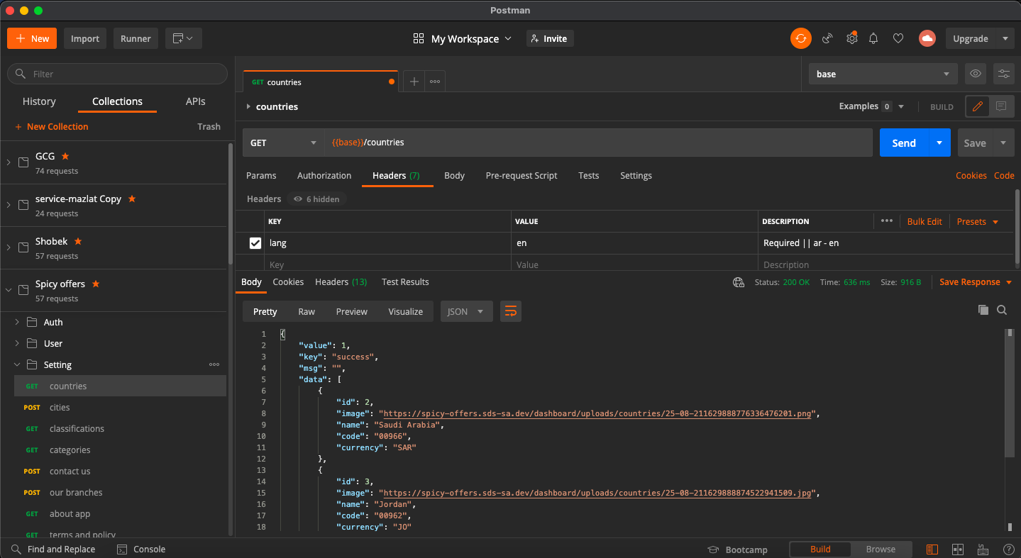Click the Import button
The width and height of the screenshot is (1021, 558).
[85, 38]
